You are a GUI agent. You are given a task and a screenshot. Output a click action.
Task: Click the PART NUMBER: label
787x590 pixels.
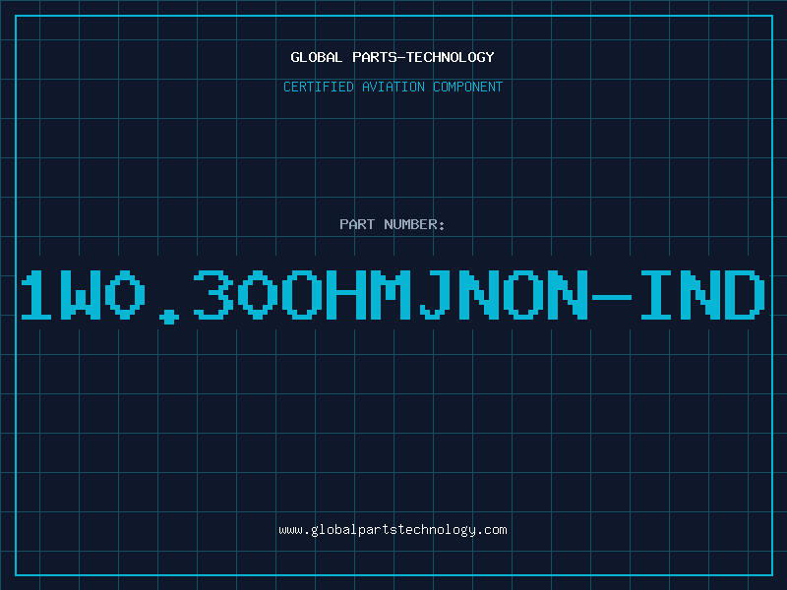[x=393, y=224]
